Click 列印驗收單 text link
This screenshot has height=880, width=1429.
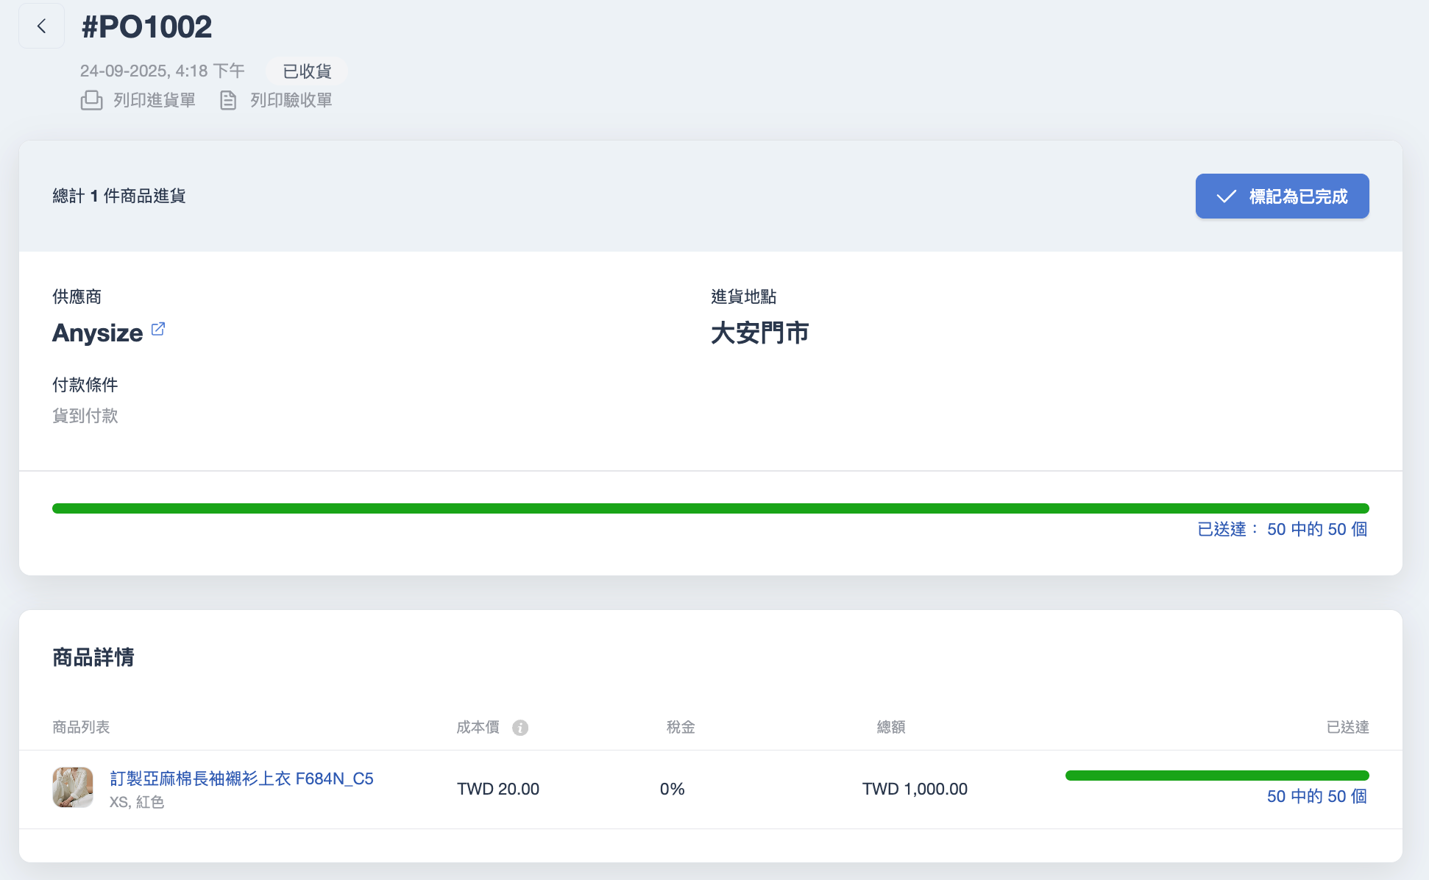tap(291, 100)
